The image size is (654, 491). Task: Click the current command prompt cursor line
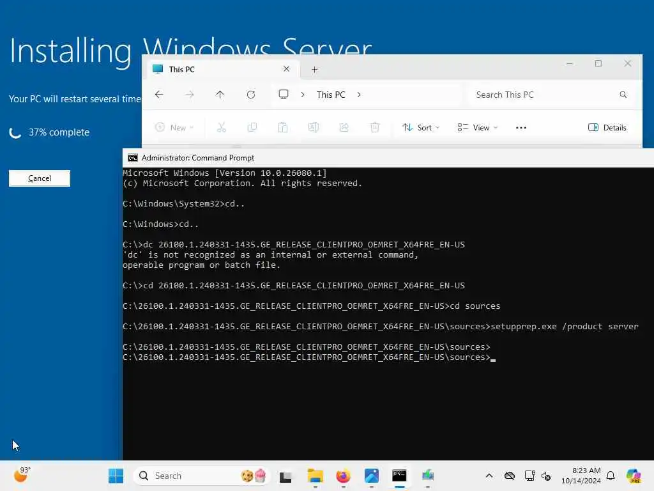point(309,357)
